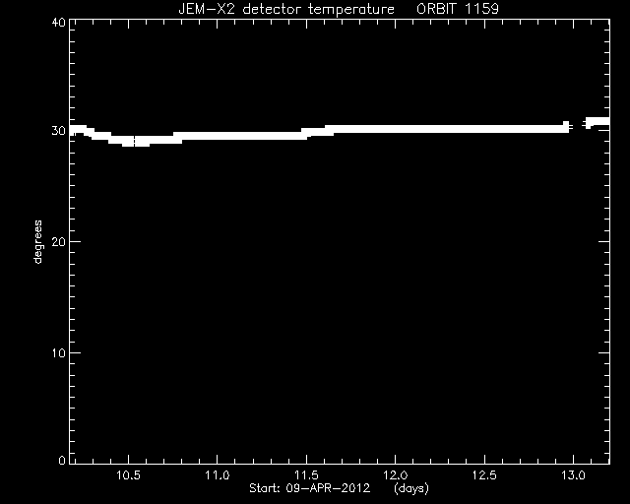Screen dimensions: 630x504
Task: Click the x-axis tick label 13.0
Action: [x=573, y=475]
